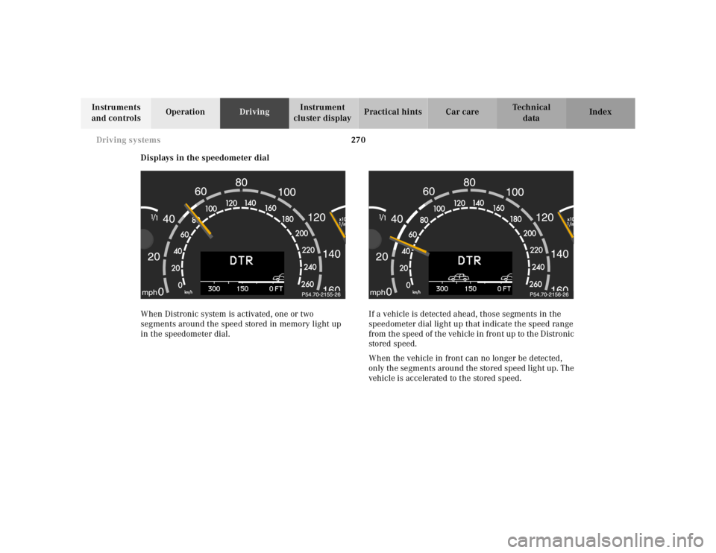Select the Driving tab
The image size is (716, 553).
pyautogui.click(x=254, y=113)
